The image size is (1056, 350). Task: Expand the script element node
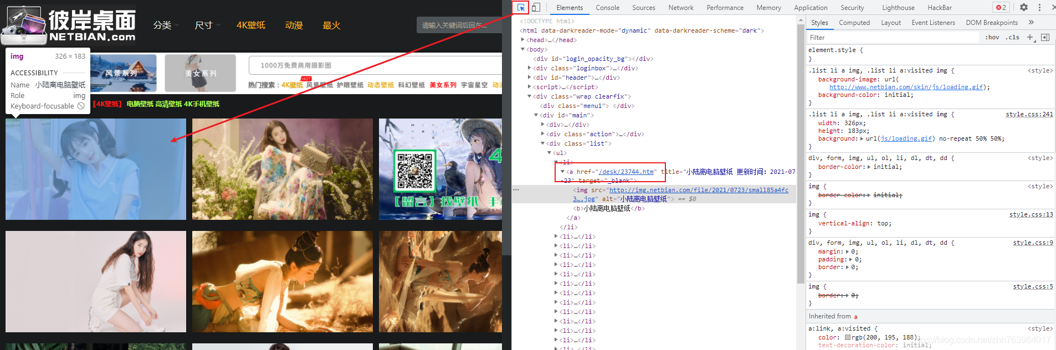(529, 87)
